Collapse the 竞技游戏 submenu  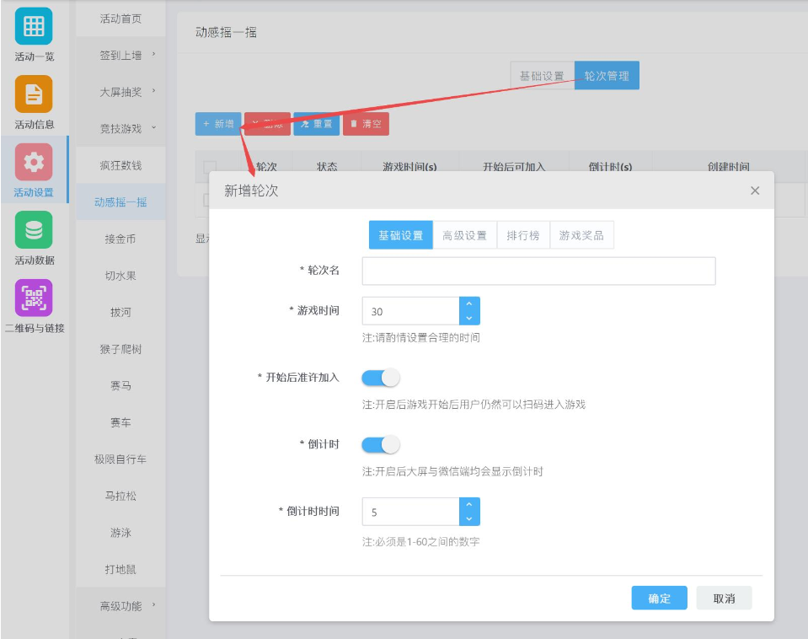pos(121,128)
